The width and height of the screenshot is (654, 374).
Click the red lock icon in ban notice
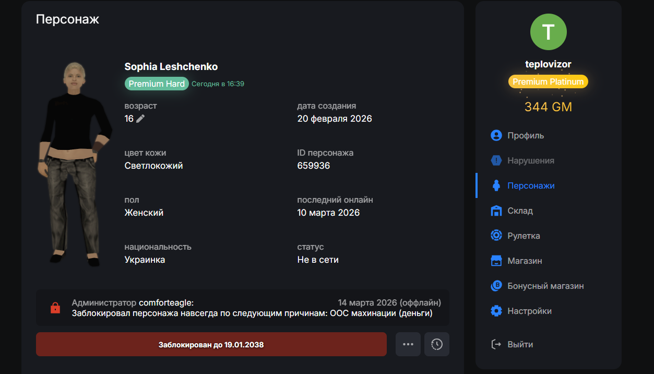click(x=55, y=308)
